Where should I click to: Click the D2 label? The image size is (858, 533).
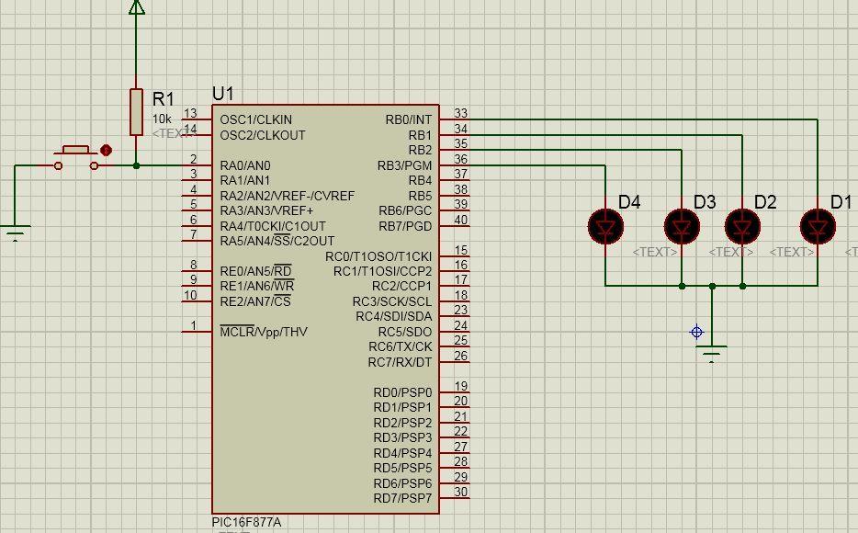(x=765, y=202)
